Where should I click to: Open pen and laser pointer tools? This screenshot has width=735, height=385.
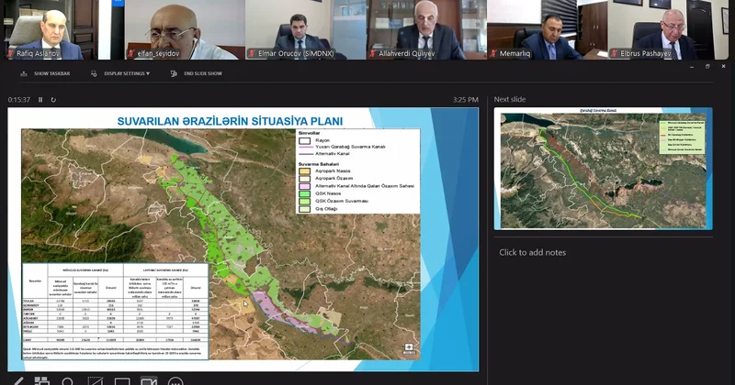[x=18, y=379]
